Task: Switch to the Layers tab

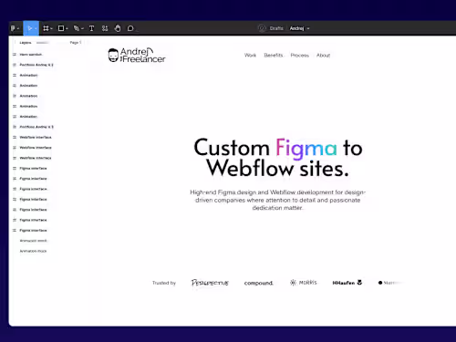Action: [x=26, y=43]
